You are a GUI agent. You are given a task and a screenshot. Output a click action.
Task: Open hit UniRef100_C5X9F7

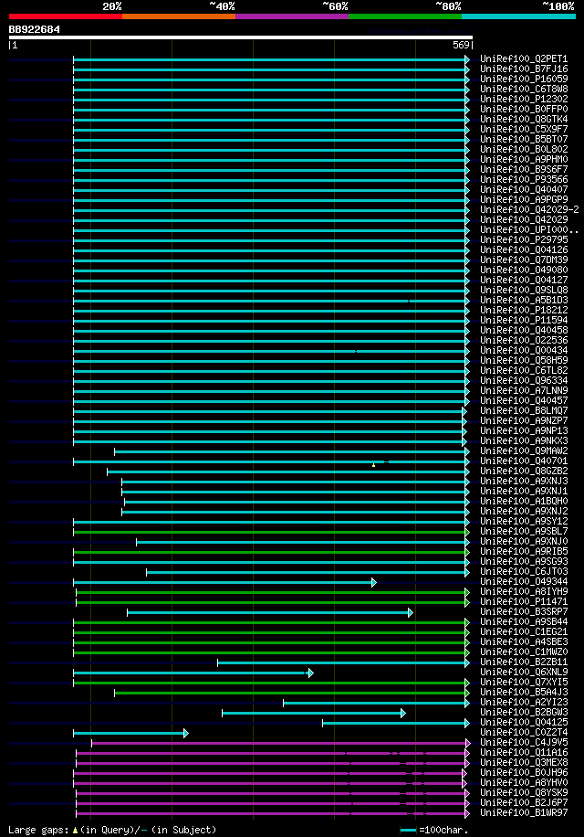(x=524, y=129)
